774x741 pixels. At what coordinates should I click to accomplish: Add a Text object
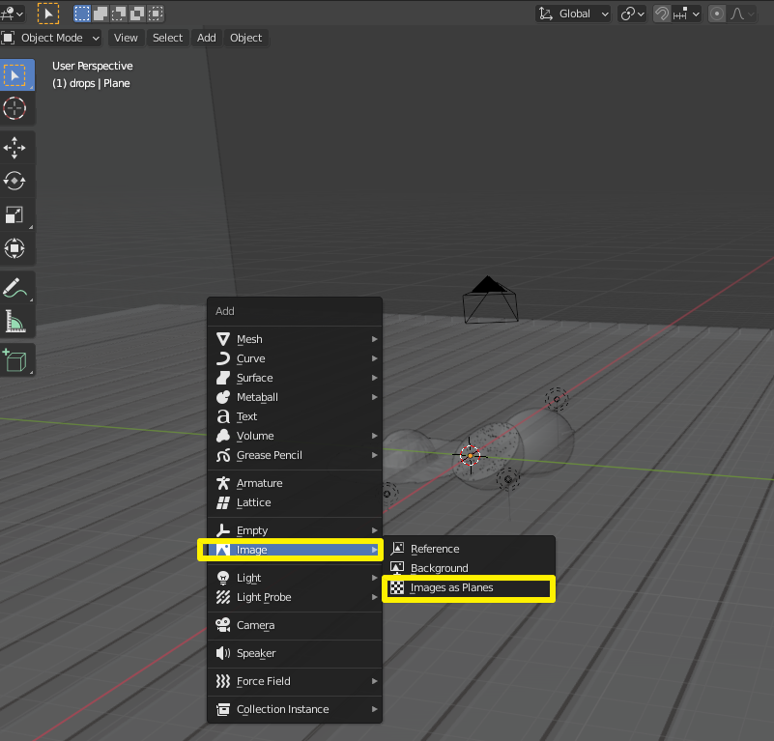(295, 416)
